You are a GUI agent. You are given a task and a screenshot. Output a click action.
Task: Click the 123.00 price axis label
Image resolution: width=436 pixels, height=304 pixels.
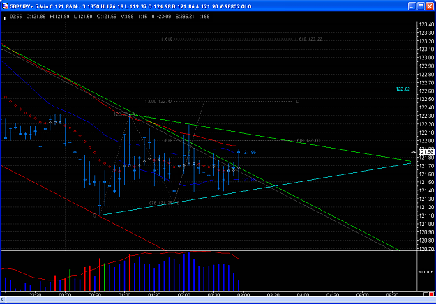[426, 58]
